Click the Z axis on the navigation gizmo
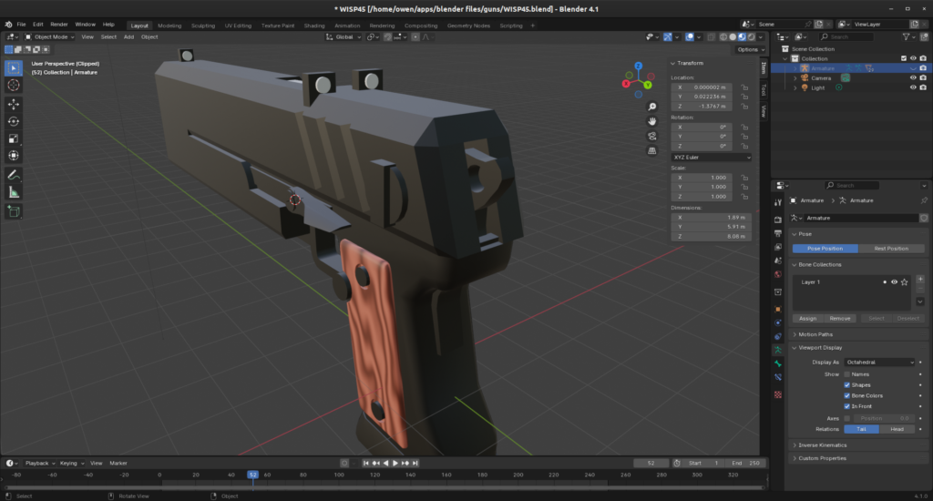 pyautogui.click(x=638, y=66)
